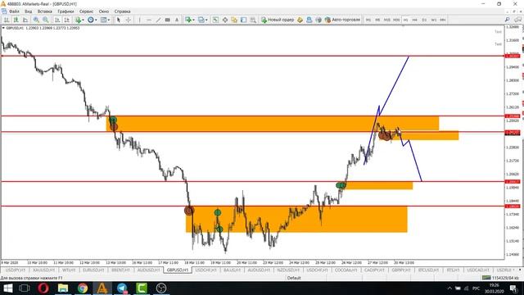Open the Сервис menu
Viewport: 524px width, 295px height.
[87, 11]
